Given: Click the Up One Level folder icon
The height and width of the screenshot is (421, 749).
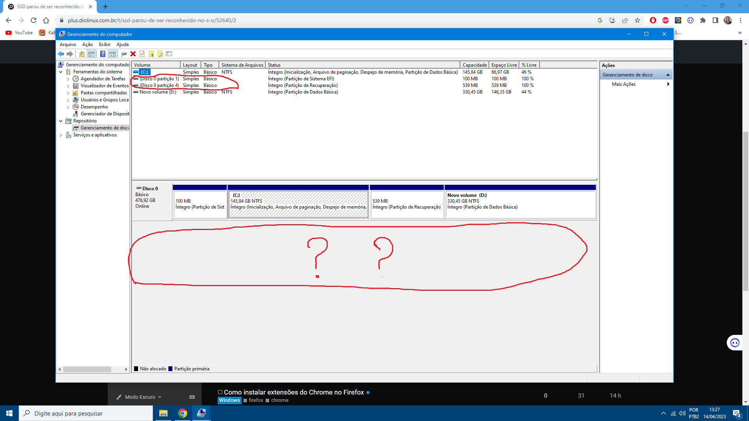Looking at the screenshot, I should (82, 54).
